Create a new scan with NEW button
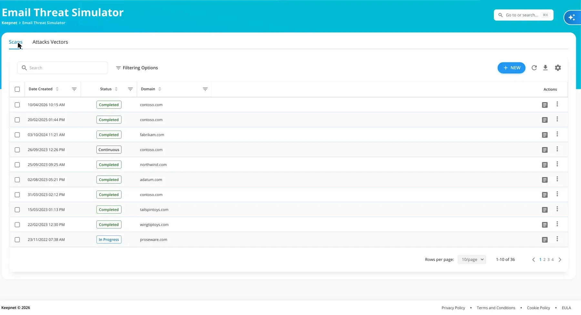Viewport: 581px width, 315px height. pos(512,68)
